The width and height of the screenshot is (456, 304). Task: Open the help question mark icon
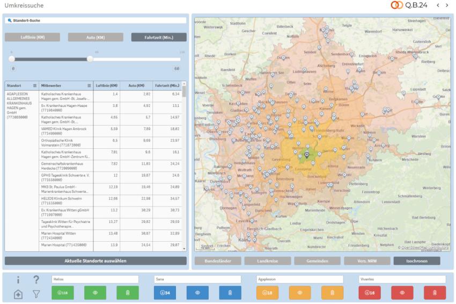pos(36,279)
